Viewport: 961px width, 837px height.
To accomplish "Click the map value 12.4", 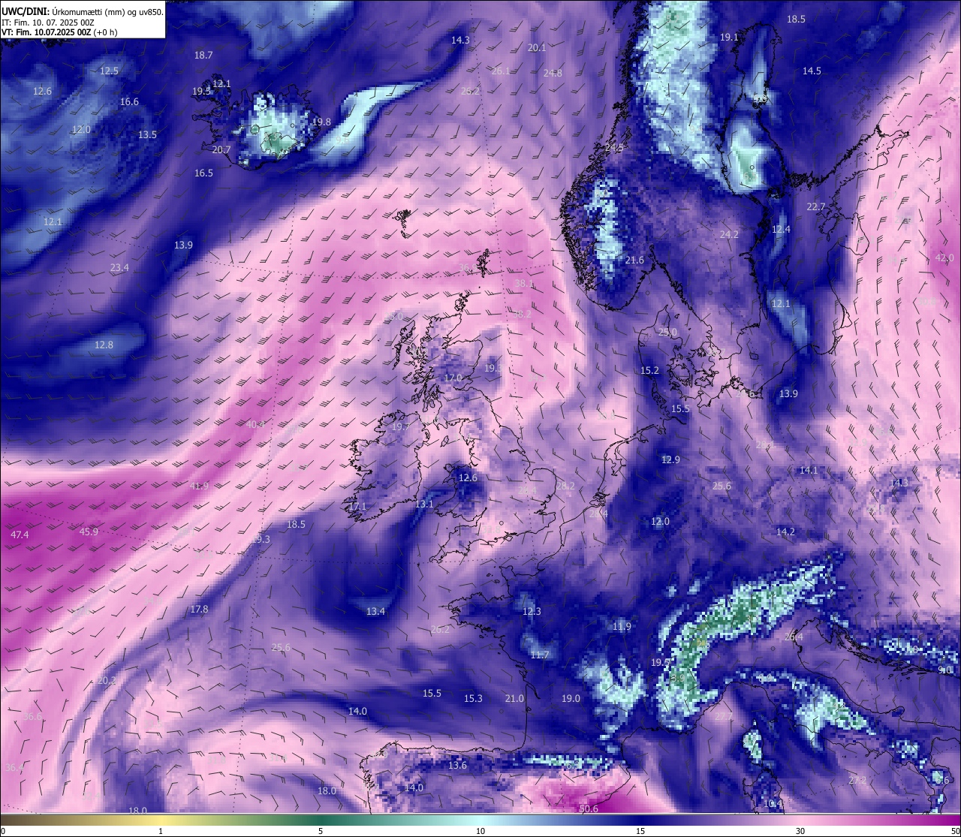I will coord(781,230).
